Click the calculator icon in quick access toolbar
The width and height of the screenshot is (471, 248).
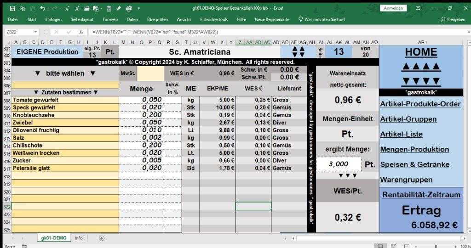coord(109,8)
